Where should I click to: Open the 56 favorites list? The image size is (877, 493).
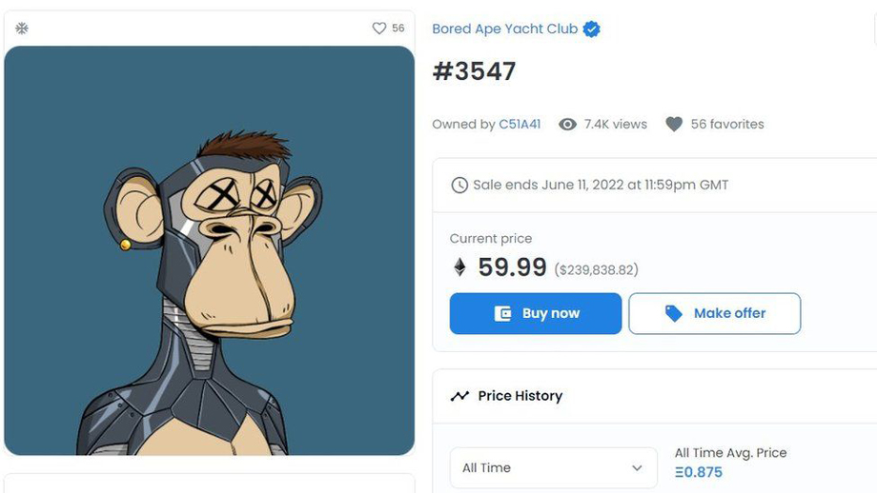[x=726, y=124]
